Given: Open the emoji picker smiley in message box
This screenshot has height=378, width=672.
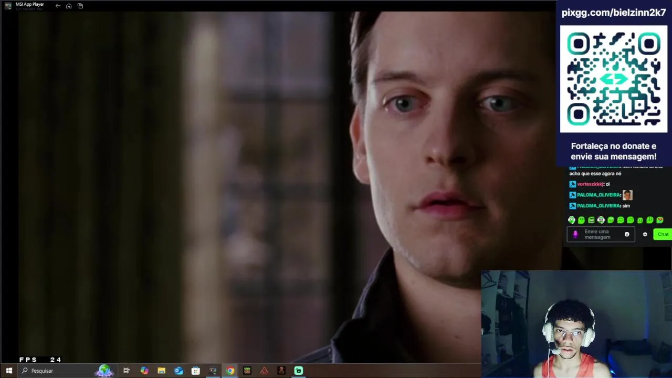Looking at the screenshot, I should [626, 234].
